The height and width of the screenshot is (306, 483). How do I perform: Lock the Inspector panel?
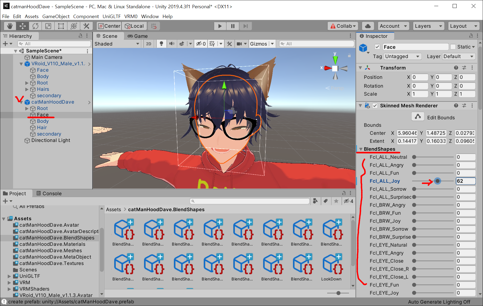[471, 36]
